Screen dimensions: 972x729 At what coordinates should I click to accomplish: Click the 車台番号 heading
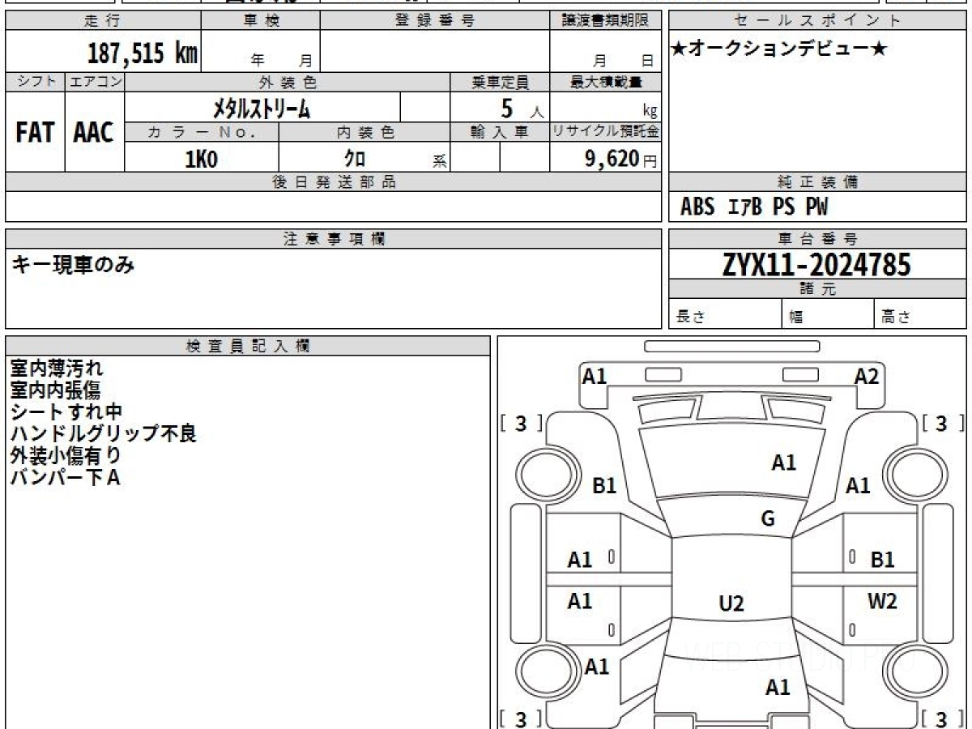817,239
